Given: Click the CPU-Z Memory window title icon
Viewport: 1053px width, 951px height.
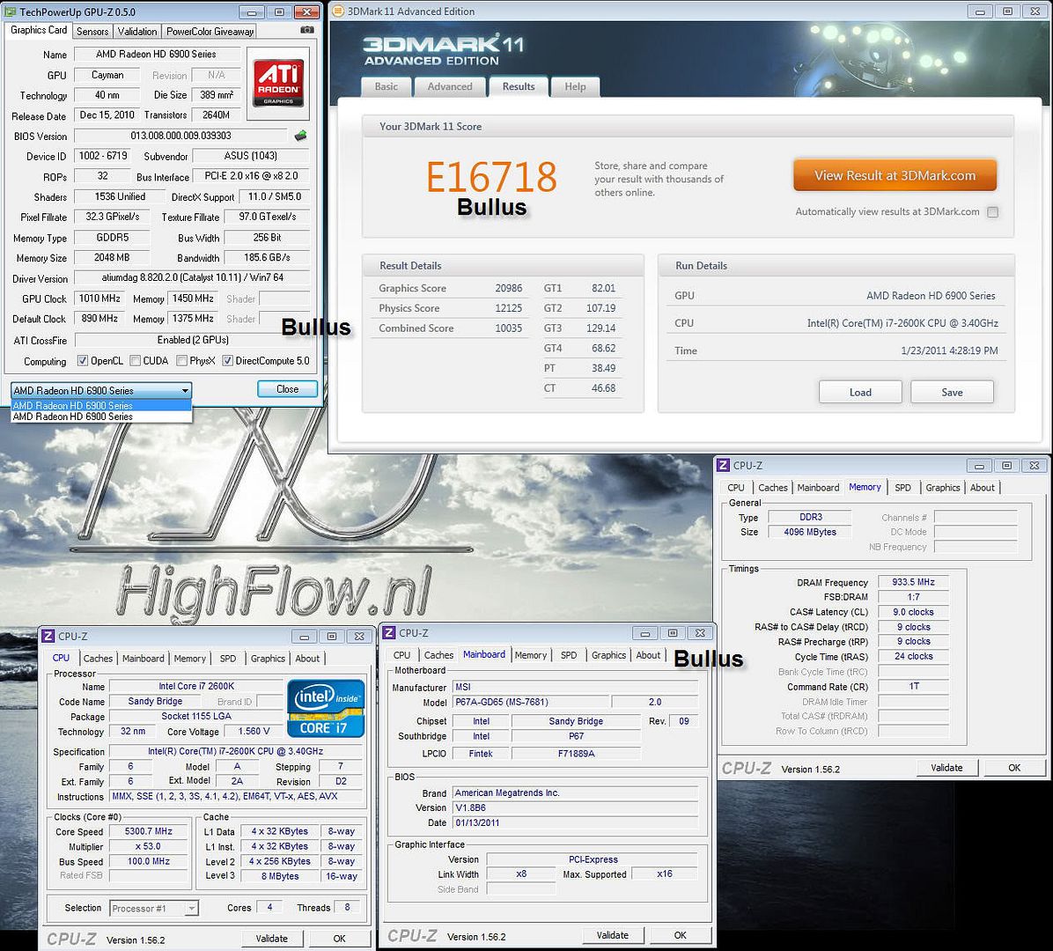Looking at the screenshot, I should pyautogui.click(x=723, y=466).
